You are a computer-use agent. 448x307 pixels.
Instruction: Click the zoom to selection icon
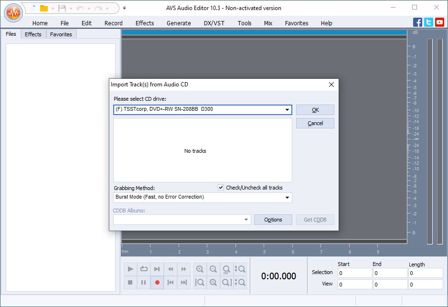[213, 283]
